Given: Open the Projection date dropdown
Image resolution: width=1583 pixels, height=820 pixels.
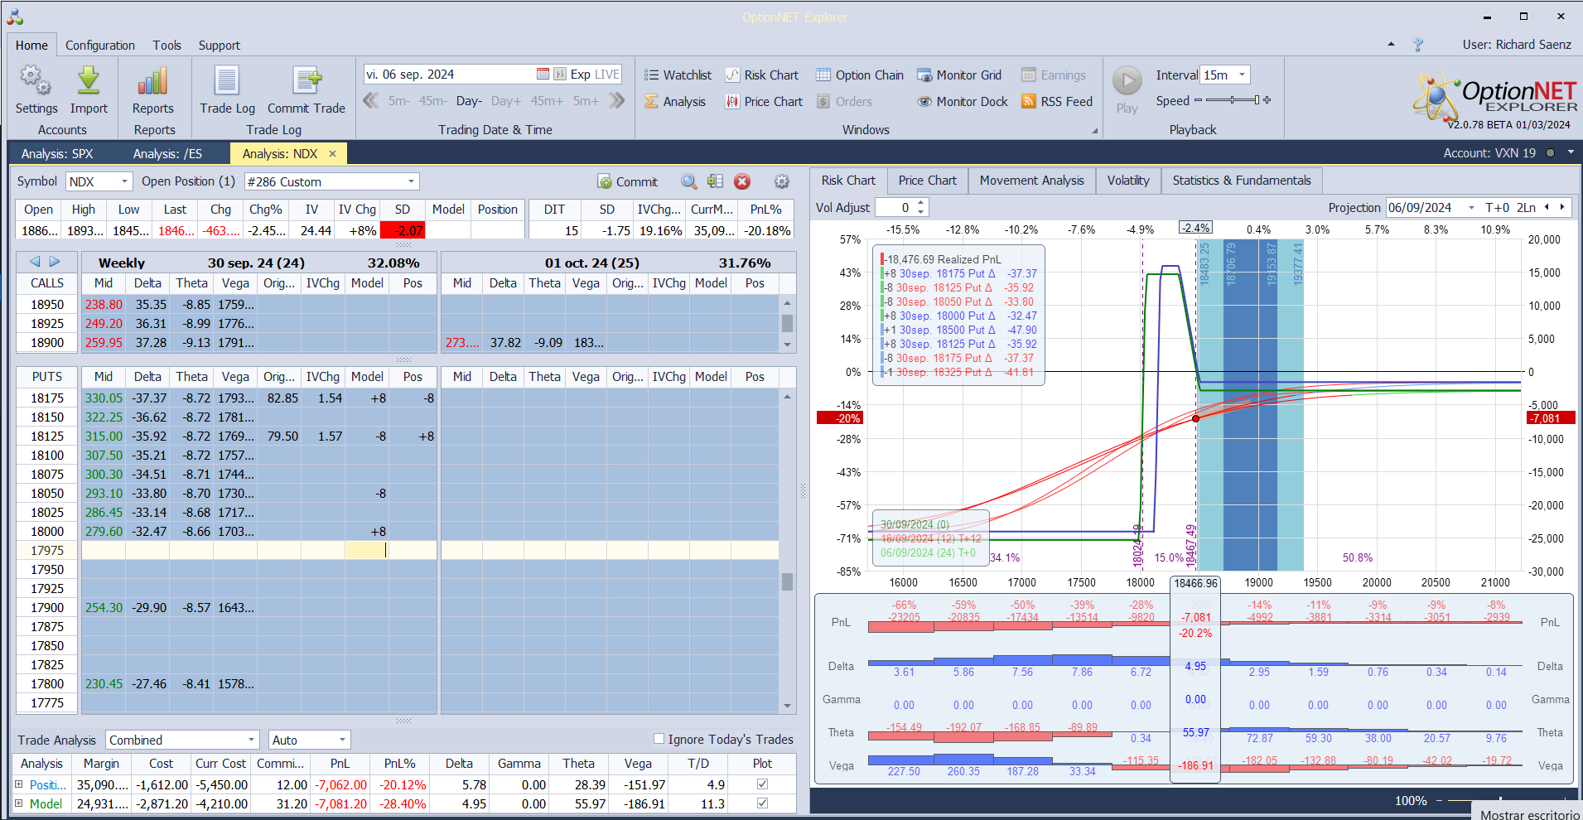Looking at the screenshot, I should click(1471, 208).
